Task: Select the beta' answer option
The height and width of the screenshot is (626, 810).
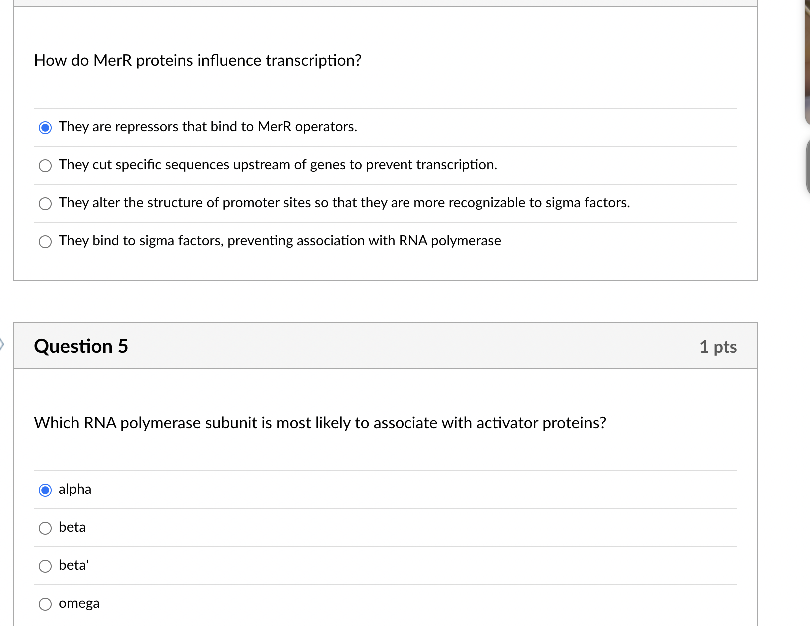Action: 45,566
